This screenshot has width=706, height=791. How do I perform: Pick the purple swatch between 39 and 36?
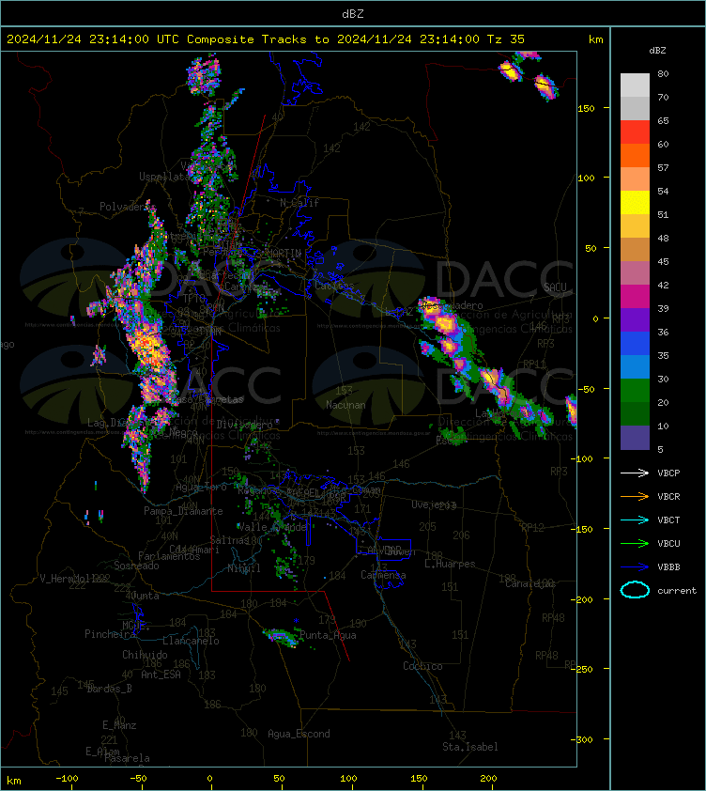[635, 319]
